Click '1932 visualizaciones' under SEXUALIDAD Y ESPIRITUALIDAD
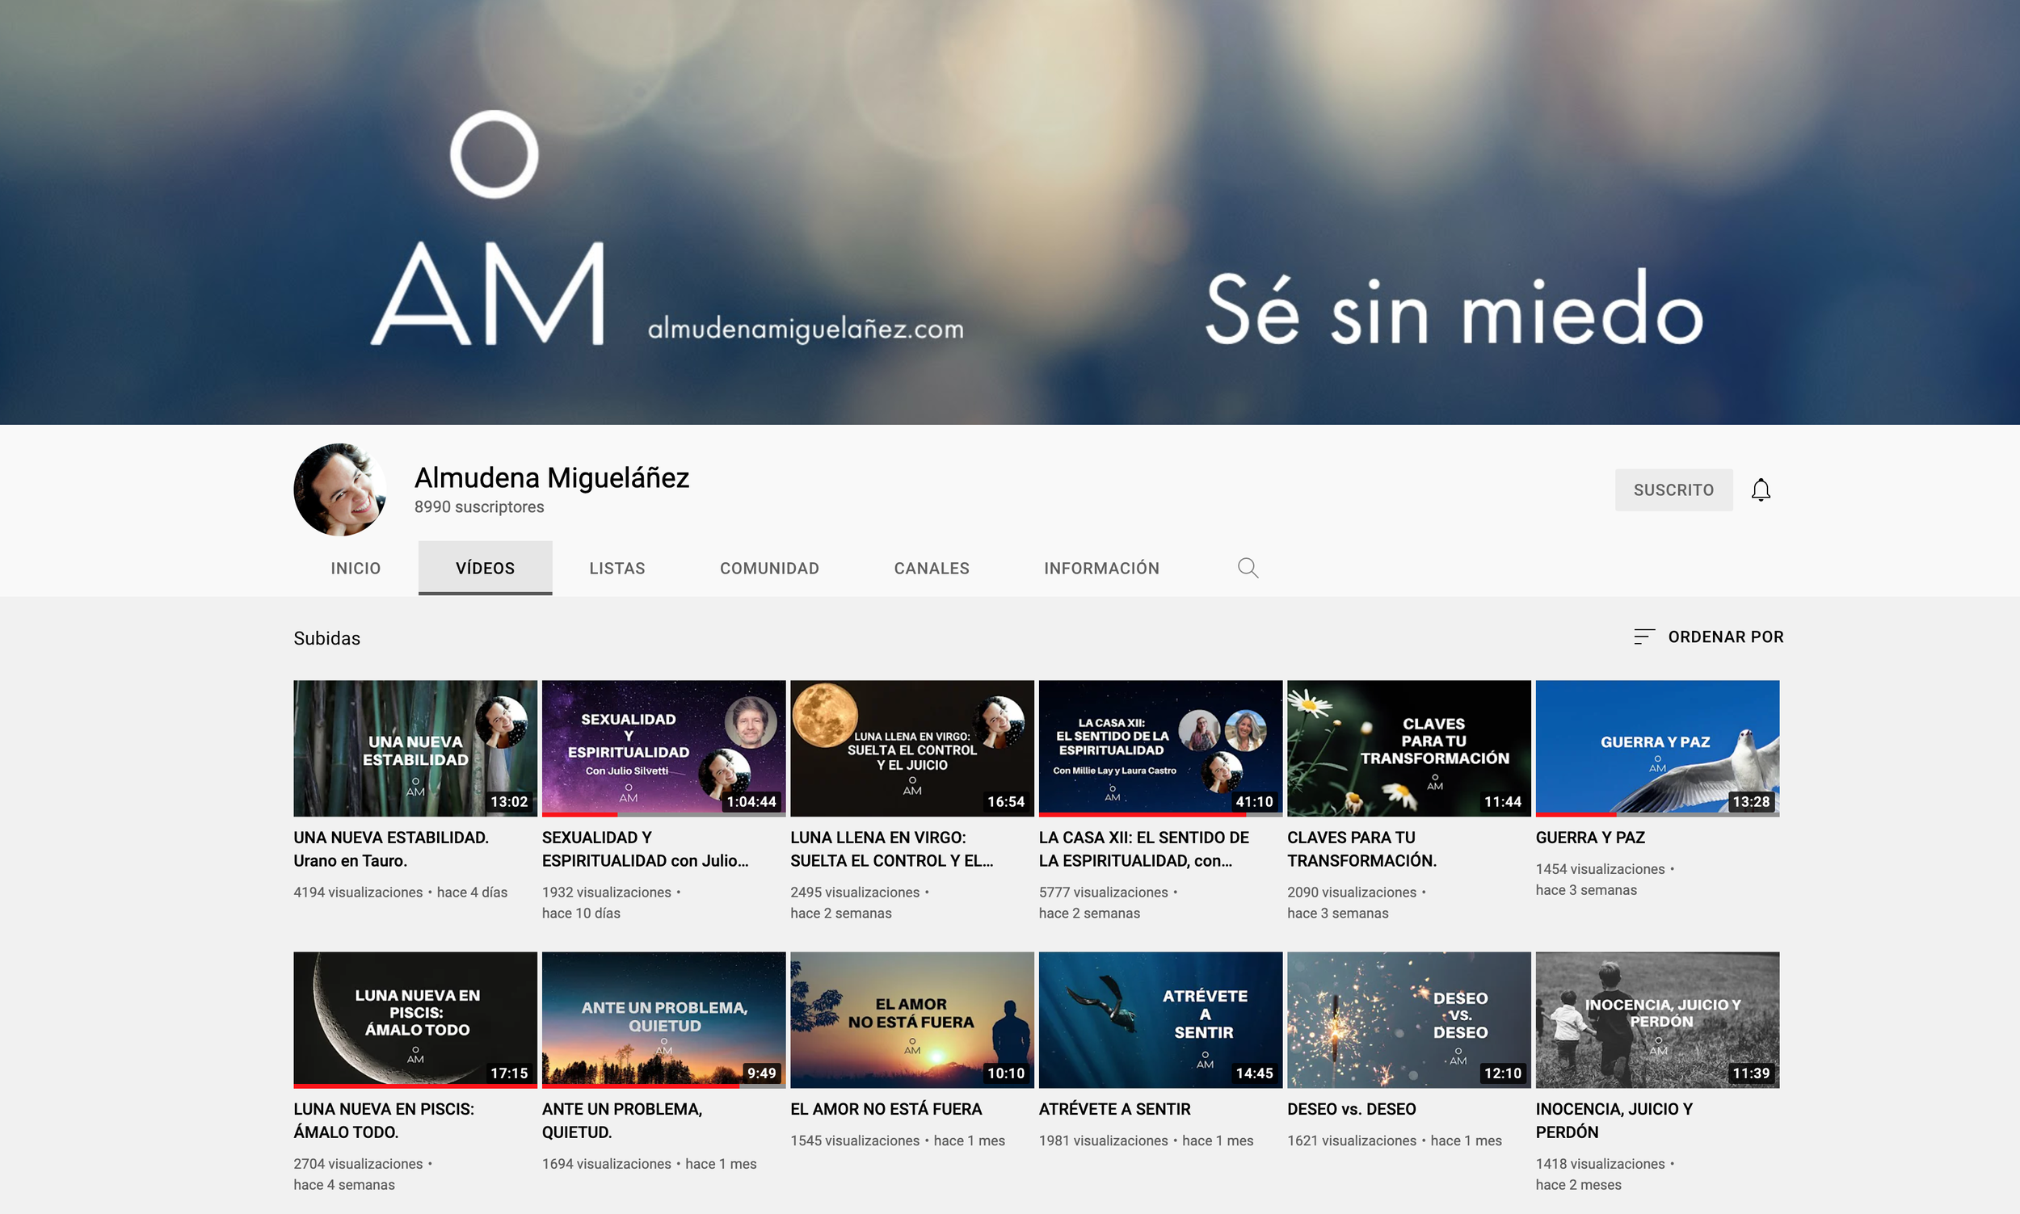The image size is (2020, 1214). click(607, 893)
